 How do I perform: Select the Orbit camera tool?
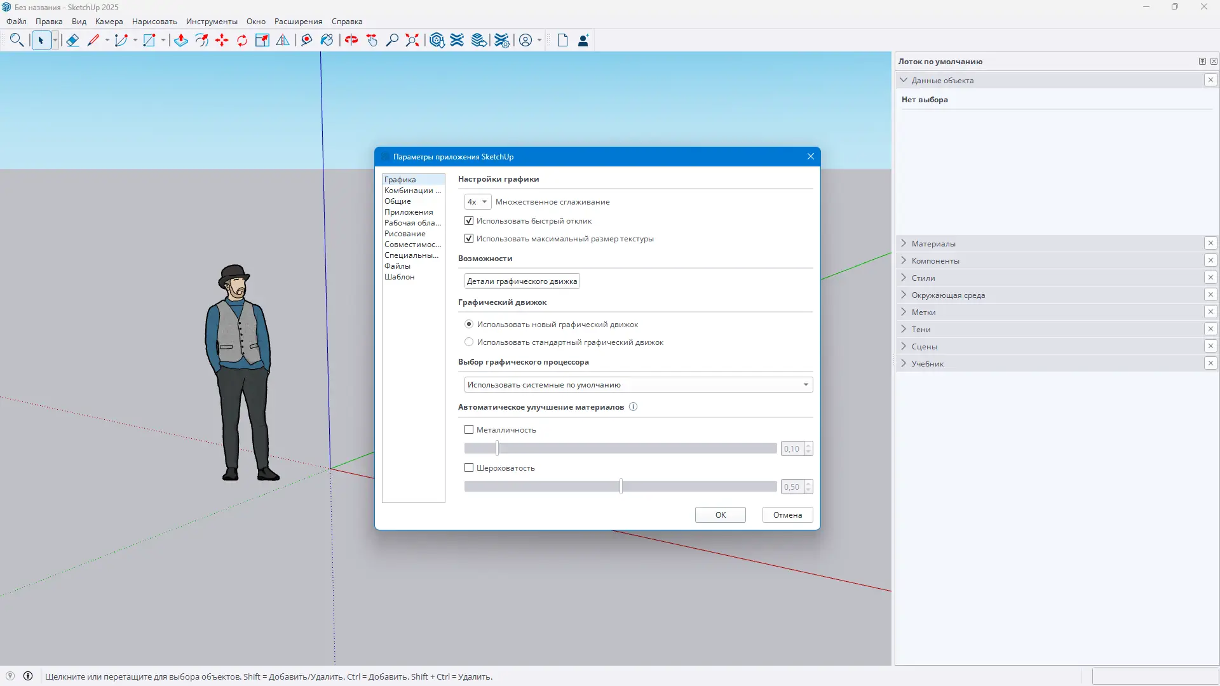click(351, 41)
